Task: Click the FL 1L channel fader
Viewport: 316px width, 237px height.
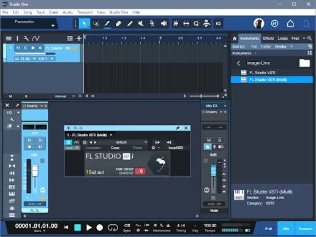Action: pos(35,170)
